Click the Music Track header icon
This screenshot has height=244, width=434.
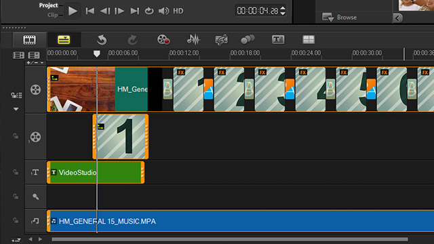click(x=35, y=221)
